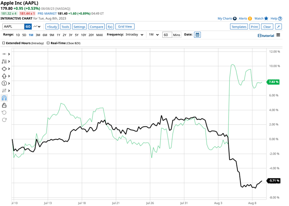The image size is (289, 206).
Task: Click the redo arrow in left toolbar
Action: tap(4, 120)
